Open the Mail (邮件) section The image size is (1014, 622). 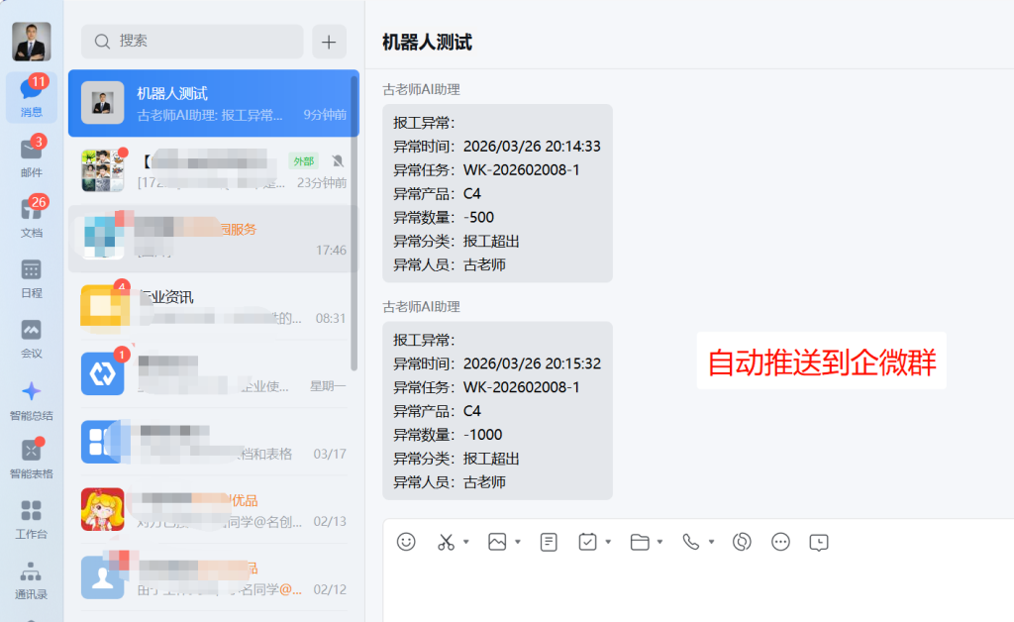tap(31, 157)
